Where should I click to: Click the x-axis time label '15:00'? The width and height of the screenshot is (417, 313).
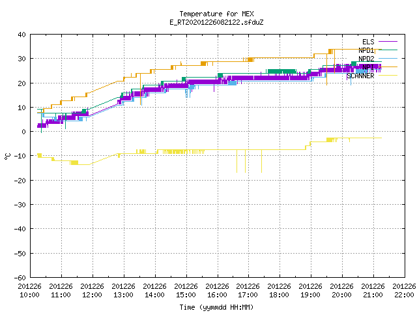click(186, 295)
